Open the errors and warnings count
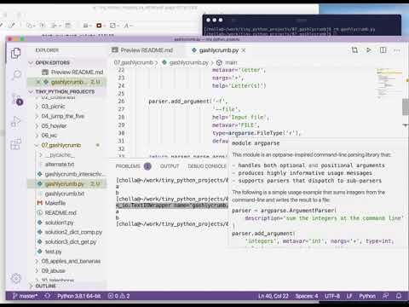This screenshot has height=307, width=409. [118, 296]
